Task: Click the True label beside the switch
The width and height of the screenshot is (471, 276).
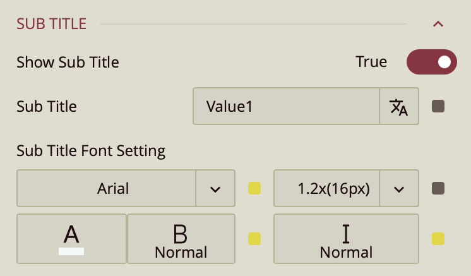Action: click(371, 62)
